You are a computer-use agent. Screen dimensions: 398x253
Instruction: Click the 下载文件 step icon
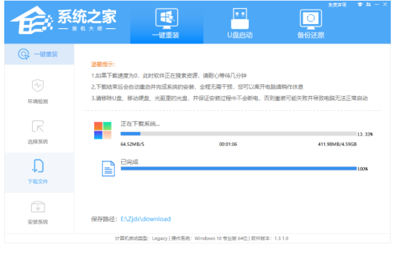pyautogui.click(x=37, y=167)
